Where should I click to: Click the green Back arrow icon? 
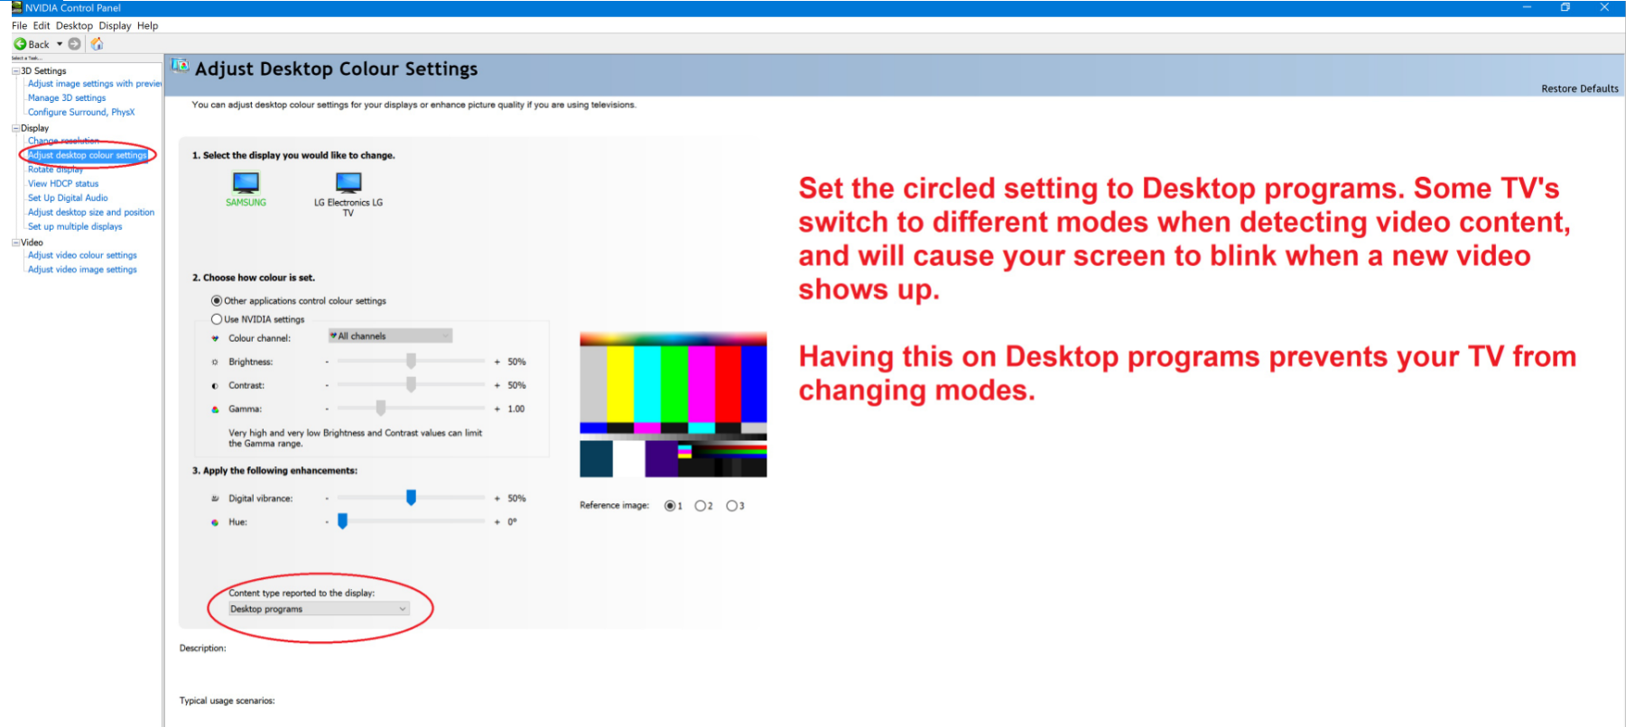[20, 44]
